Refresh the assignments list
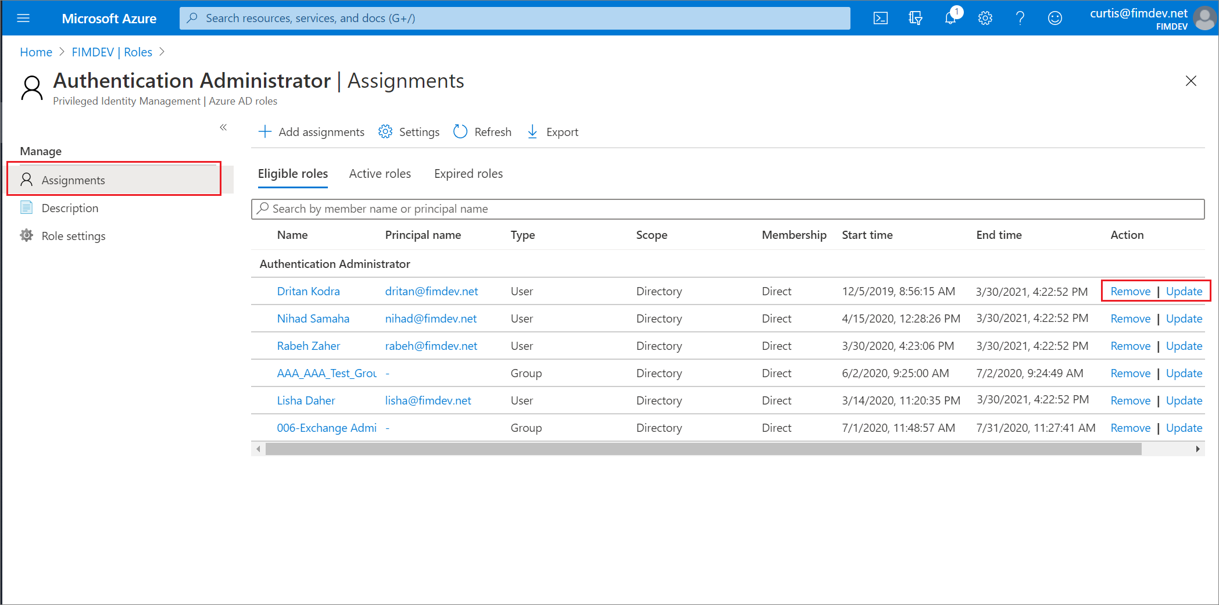The height and width of the screenshot is (605, 1219). [482, 132]
